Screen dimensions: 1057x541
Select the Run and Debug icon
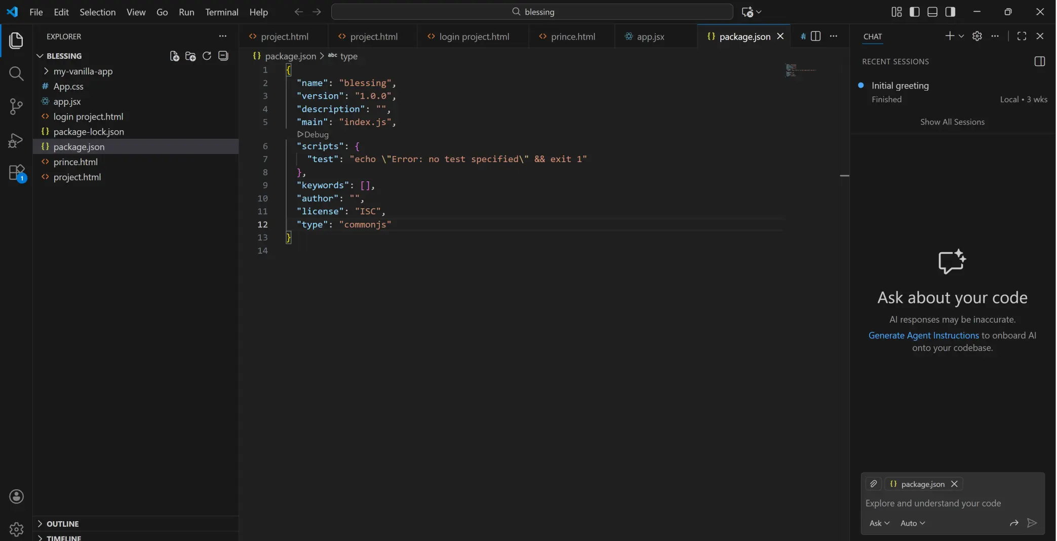tap(16, 140)
